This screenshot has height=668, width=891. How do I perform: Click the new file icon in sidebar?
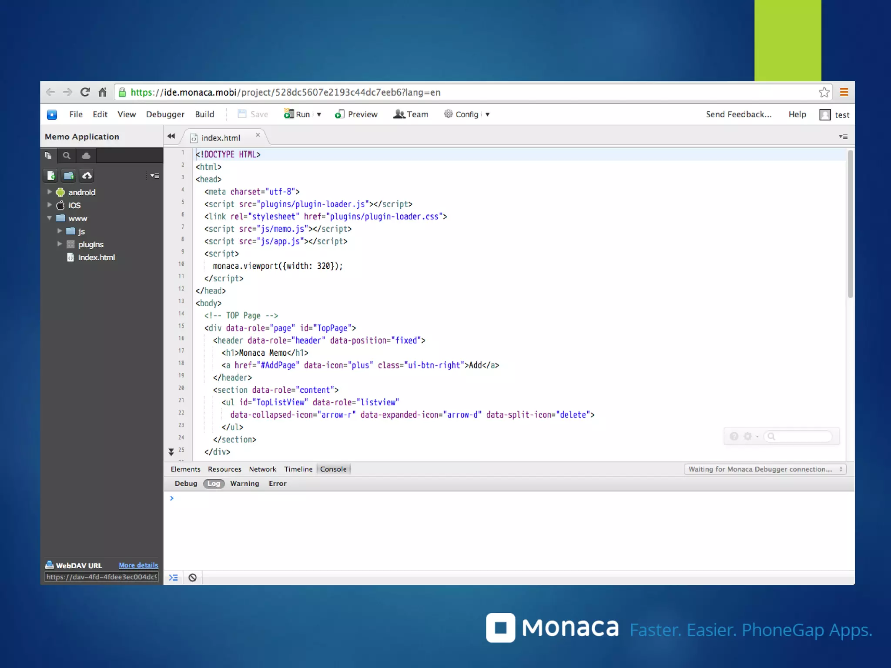pyautogui.click(x=51, y=176)
